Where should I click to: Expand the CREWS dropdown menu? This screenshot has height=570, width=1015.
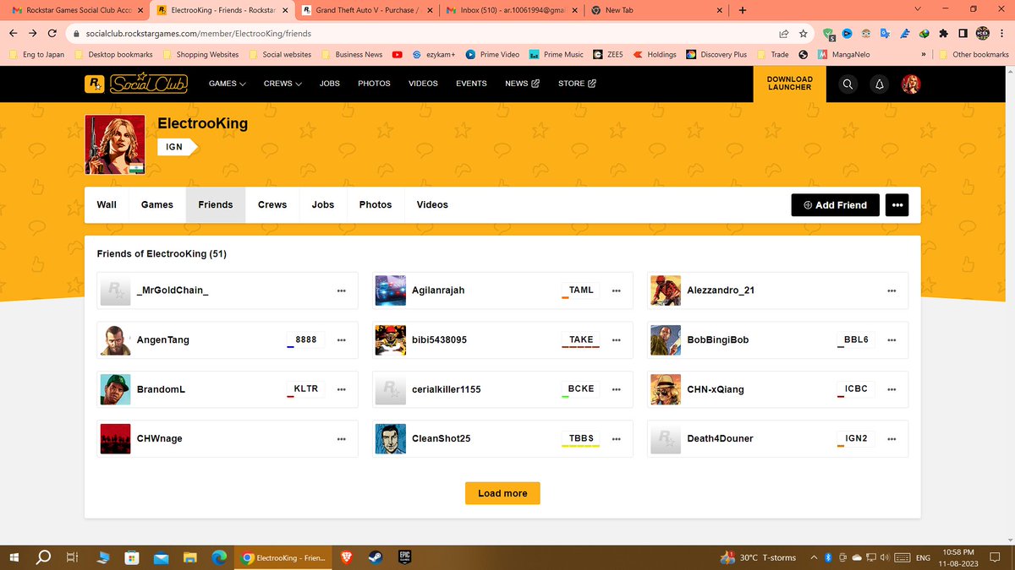pyautogui.click(x=283, y=84)
